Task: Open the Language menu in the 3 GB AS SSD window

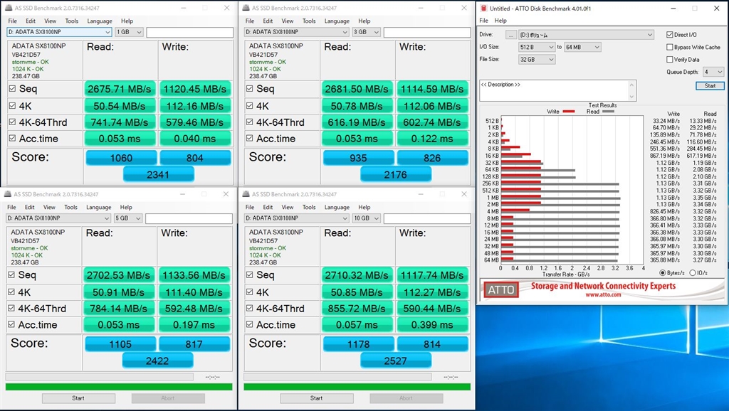Action: point(337,21)
